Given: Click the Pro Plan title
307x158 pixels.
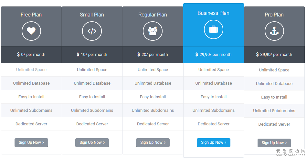Looking at the screenshot, I should 274,15.
